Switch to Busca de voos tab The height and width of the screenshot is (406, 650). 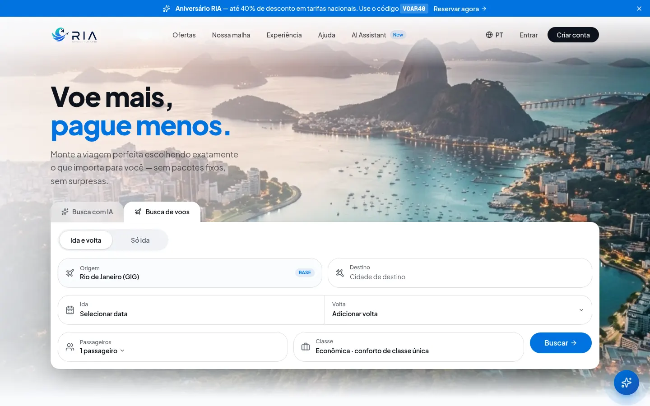(162, 212)
